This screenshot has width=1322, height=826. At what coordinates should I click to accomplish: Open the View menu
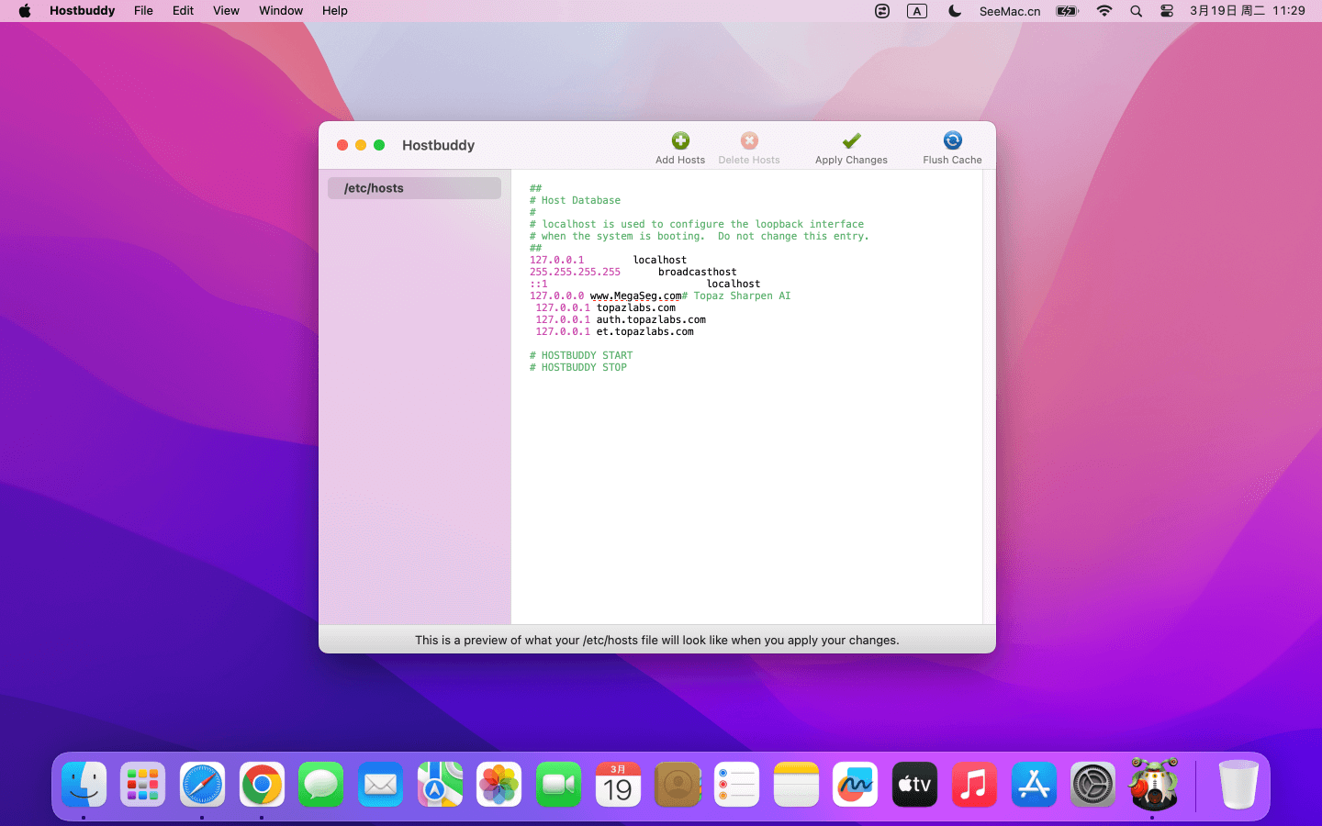[226, 11]
